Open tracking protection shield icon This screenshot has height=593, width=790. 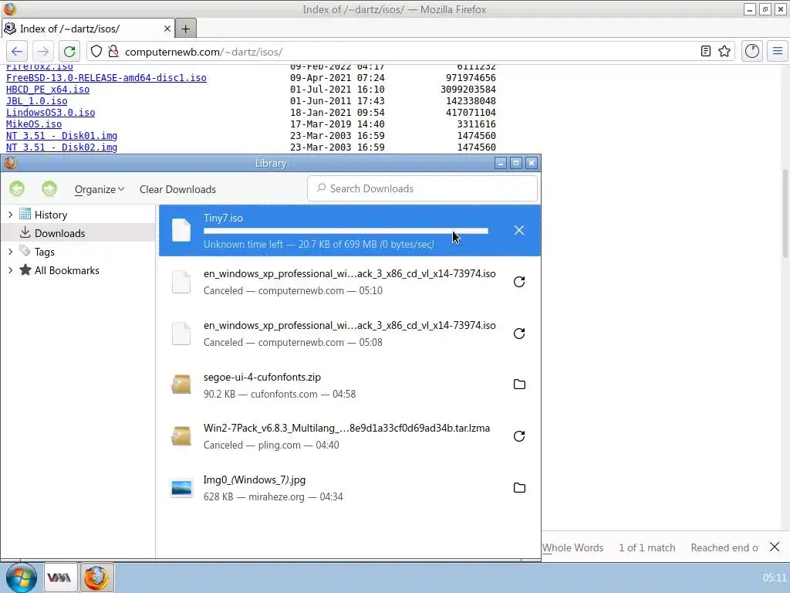pyautogui.click(x=96, y=52)
